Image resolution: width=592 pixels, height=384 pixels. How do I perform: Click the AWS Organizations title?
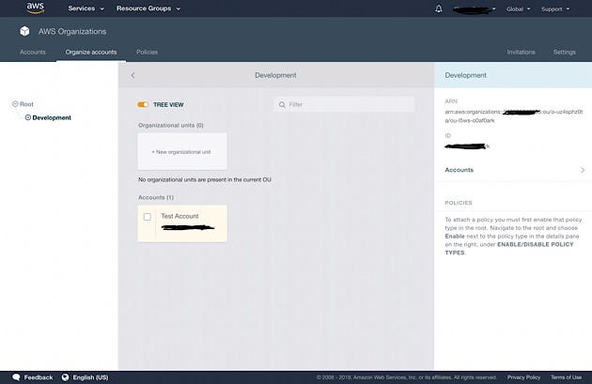72,31
